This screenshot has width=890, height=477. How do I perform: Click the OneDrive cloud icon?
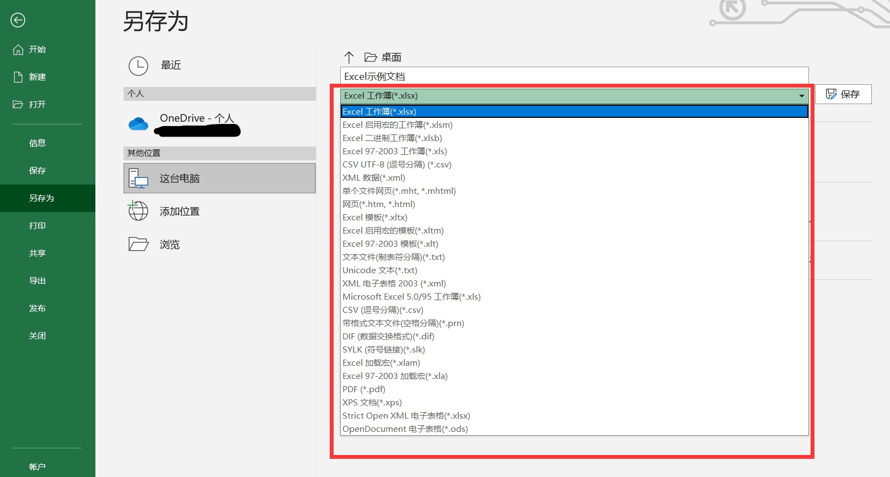point(138,124)
